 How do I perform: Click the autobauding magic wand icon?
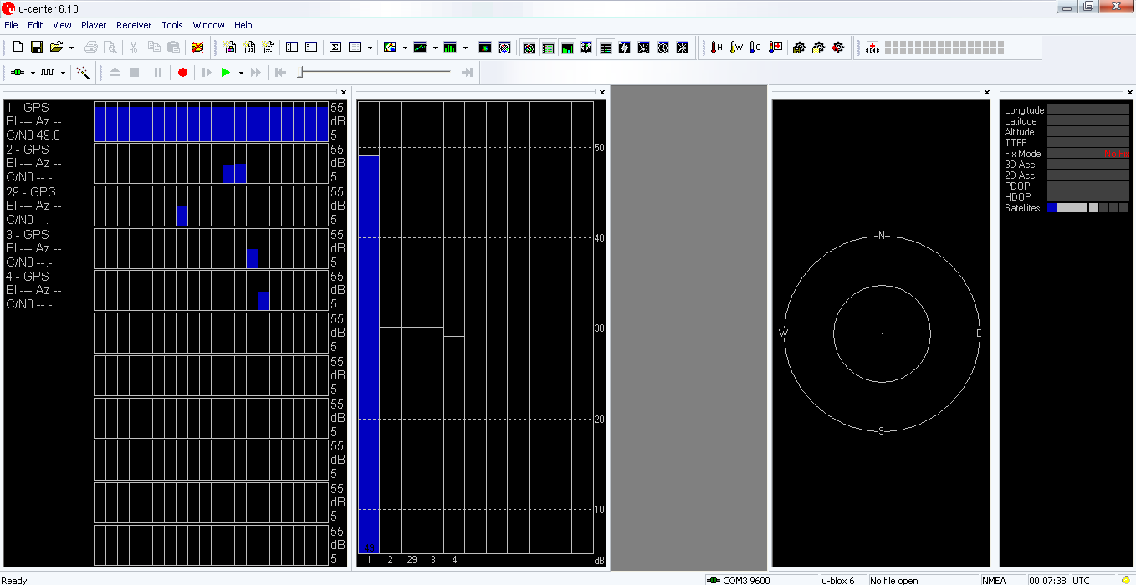[x=83, y=73]
